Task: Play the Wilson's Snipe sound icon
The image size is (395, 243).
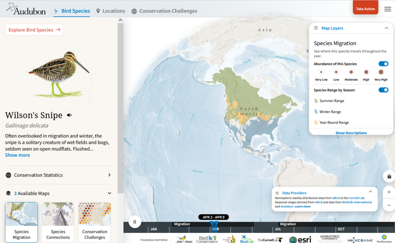Action: click(69, 115)
